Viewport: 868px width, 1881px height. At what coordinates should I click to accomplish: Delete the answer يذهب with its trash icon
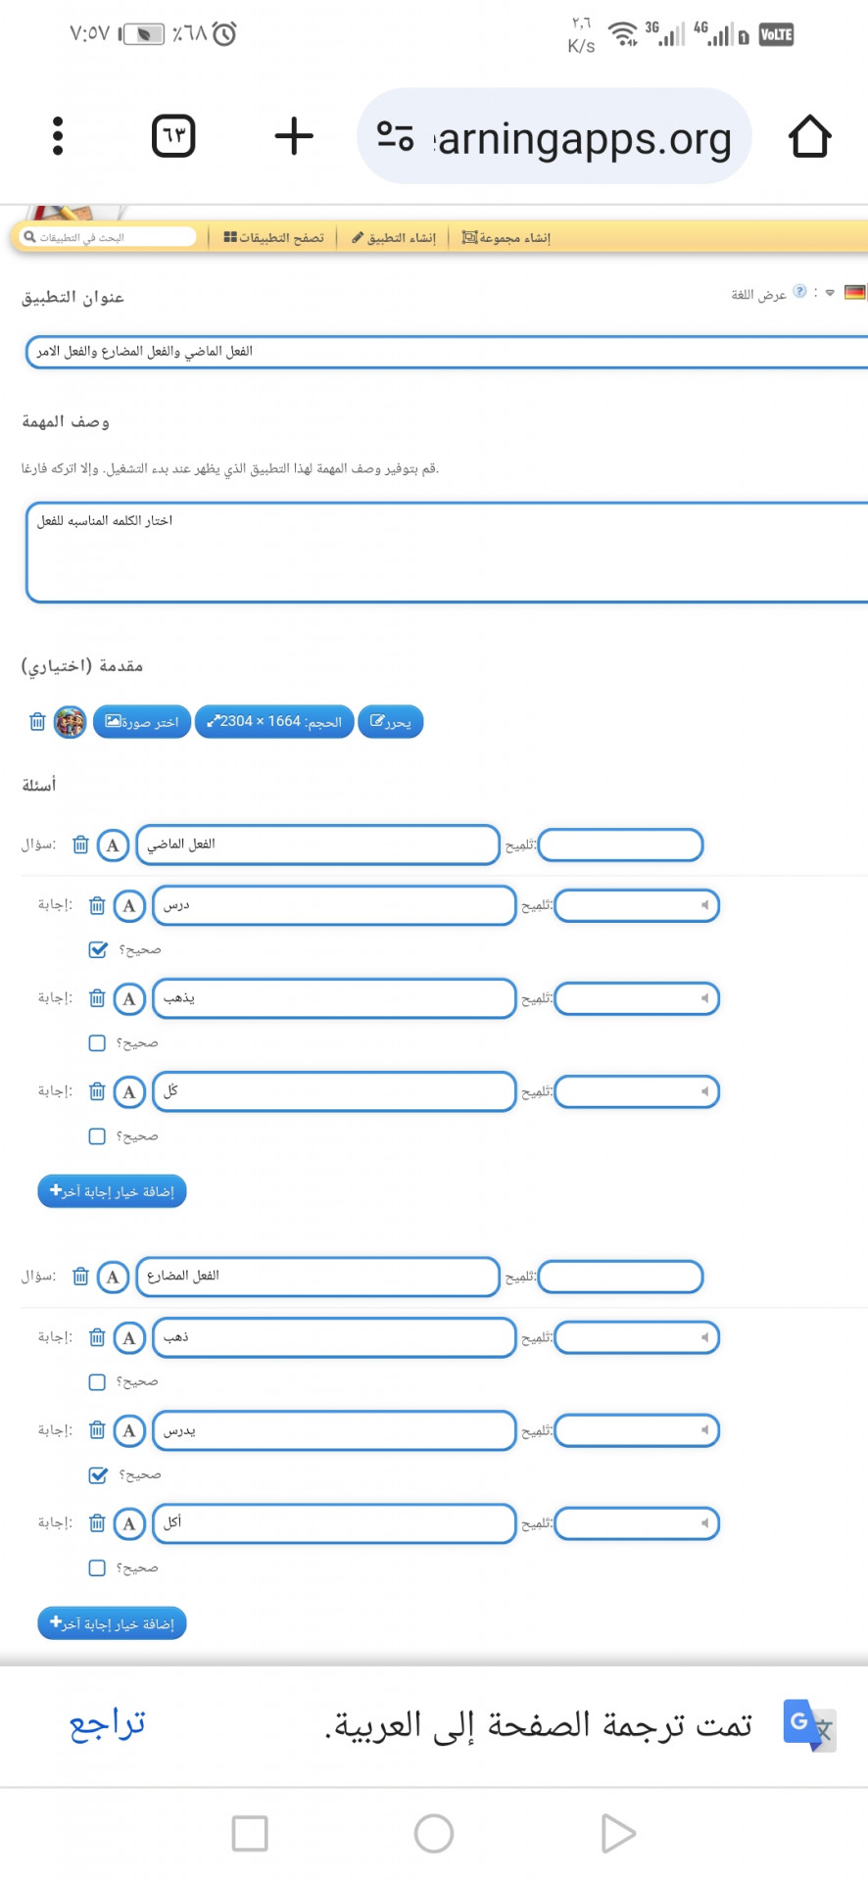pos(97,998)
